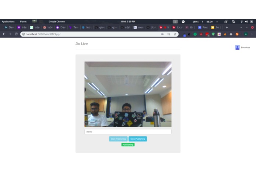Close the active recording tab
Viewport: 256px width, 182px height.
tap(168, 27)
